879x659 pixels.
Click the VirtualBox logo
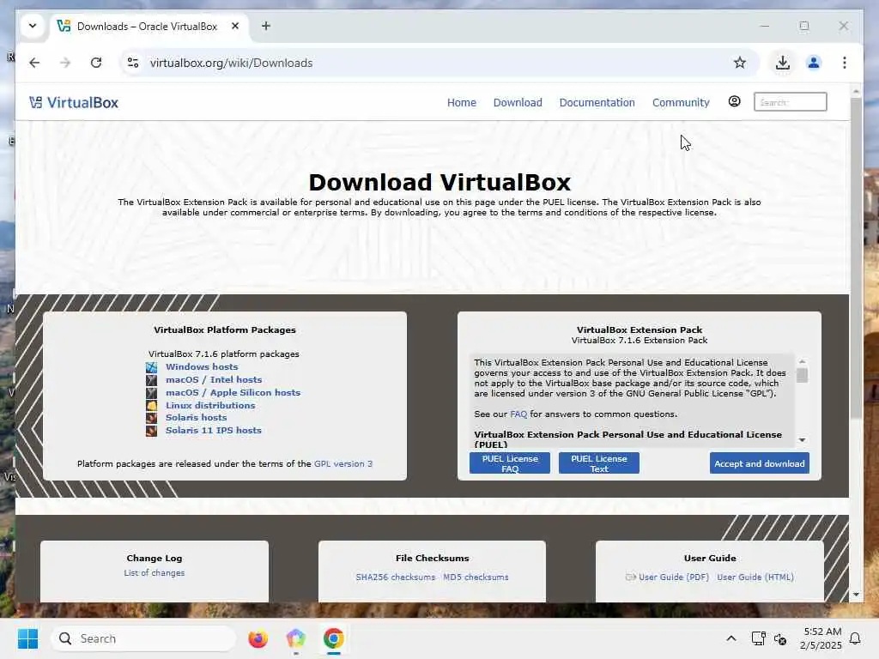pos(74,103)
